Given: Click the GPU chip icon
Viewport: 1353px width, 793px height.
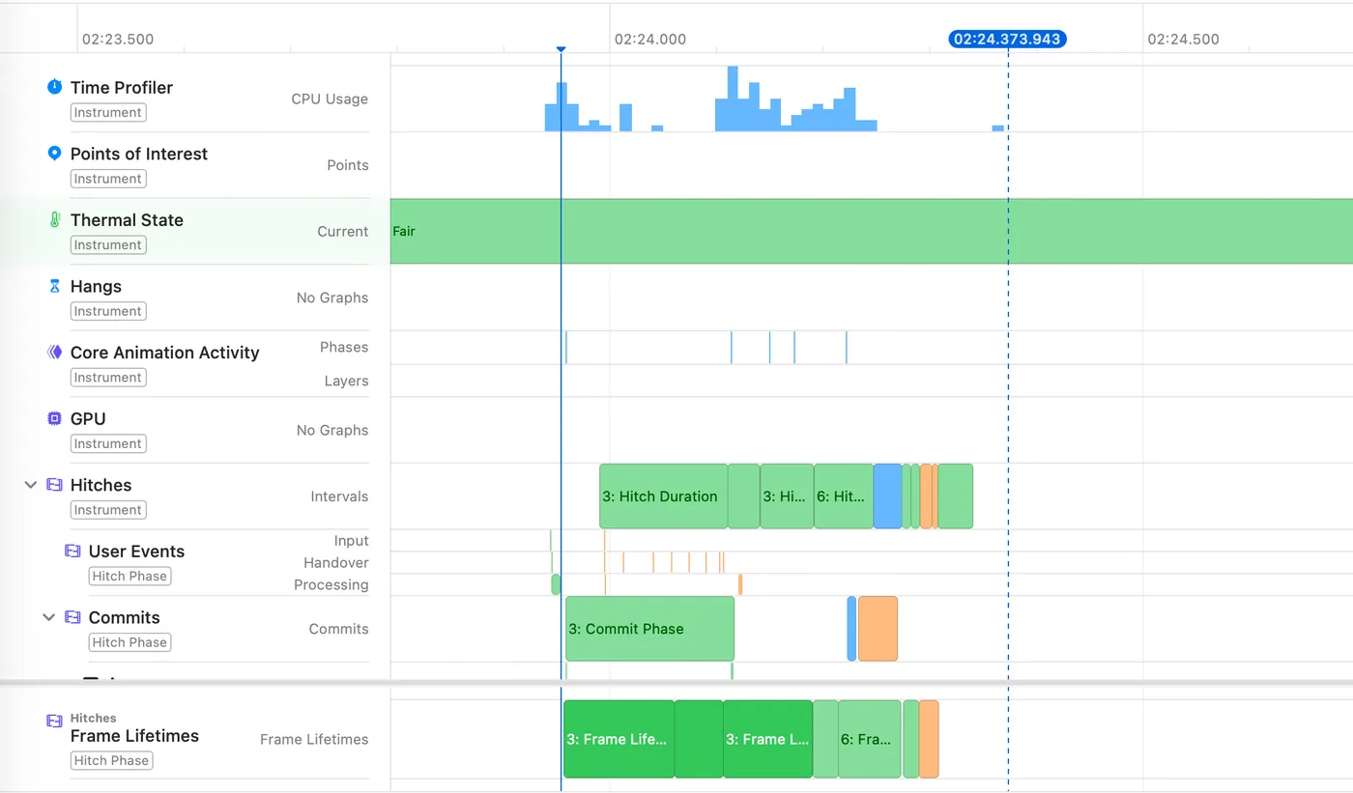Looking at the screenshot, I should point(54,418).
